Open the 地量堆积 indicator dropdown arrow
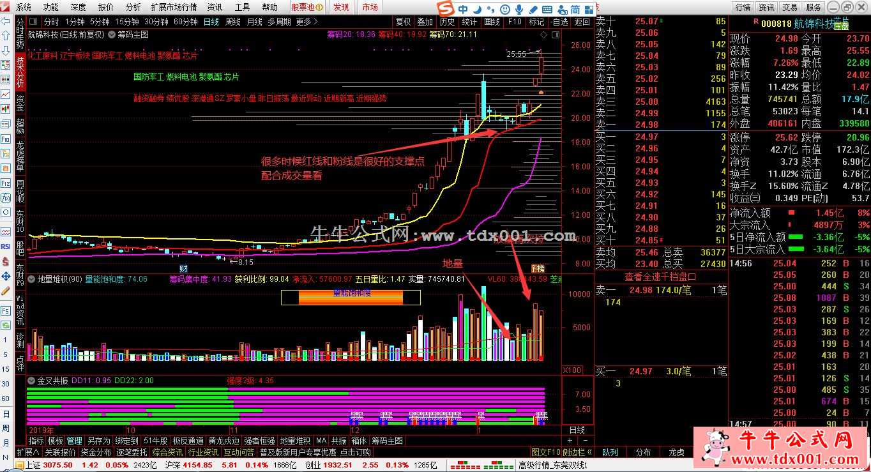The width and height of the screenshot is (871, 472). coord(31,278)
